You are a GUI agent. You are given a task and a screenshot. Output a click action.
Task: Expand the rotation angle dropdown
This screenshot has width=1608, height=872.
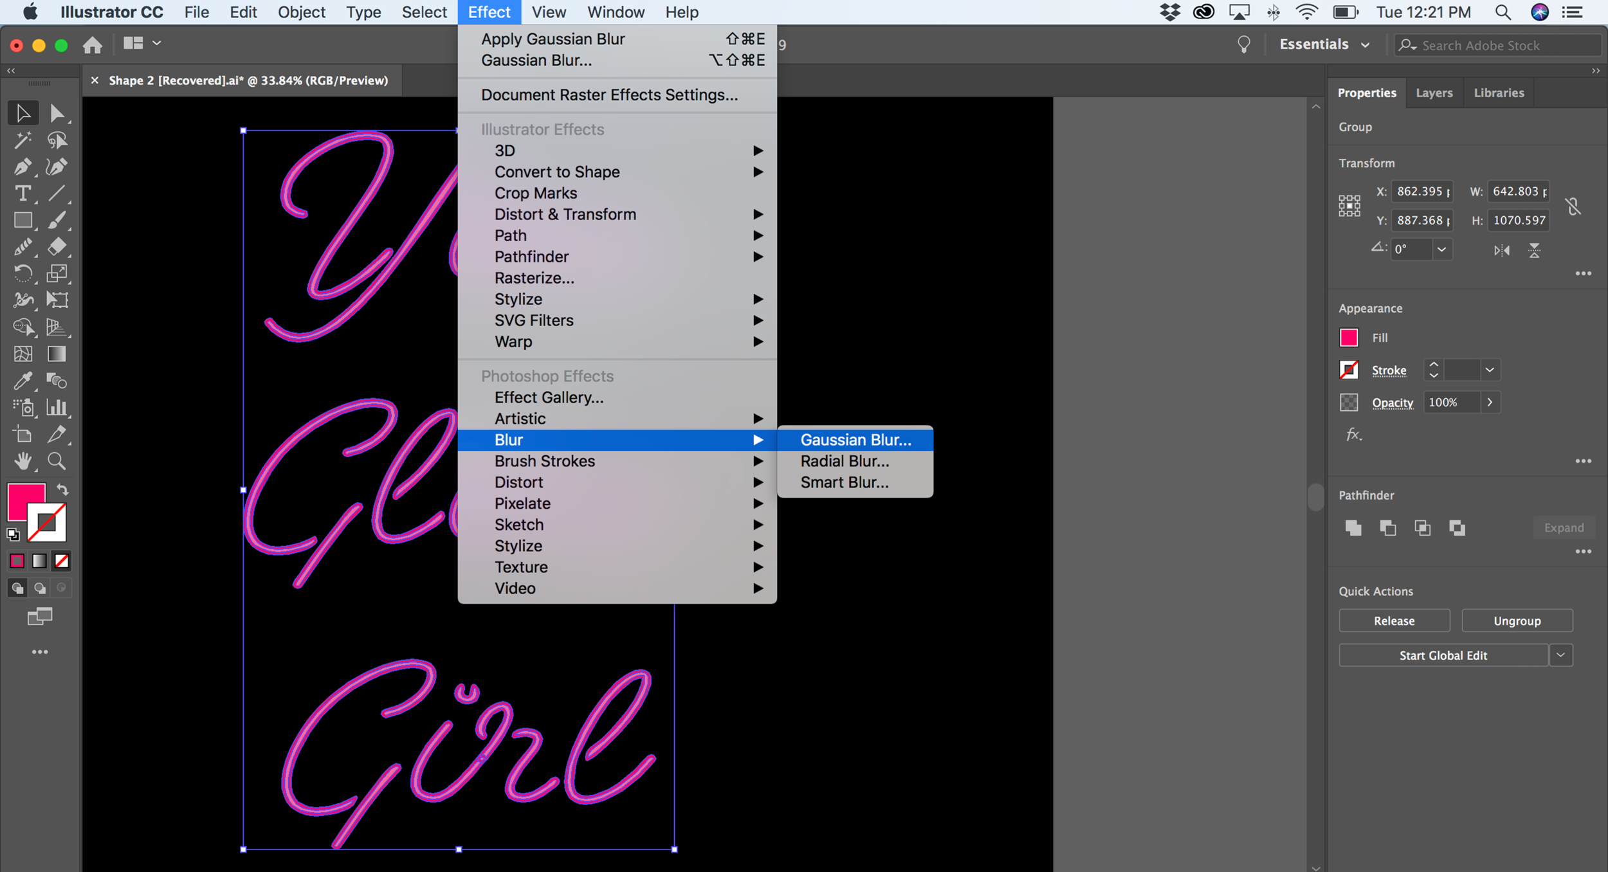coord(1441,250)
